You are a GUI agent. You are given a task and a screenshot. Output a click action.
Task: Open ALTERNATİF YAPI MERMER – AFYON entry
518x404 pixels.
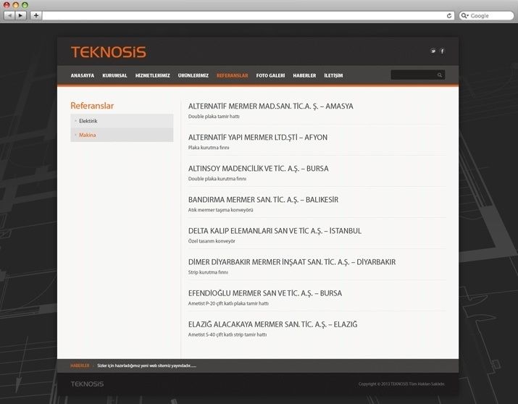point(258,138)
